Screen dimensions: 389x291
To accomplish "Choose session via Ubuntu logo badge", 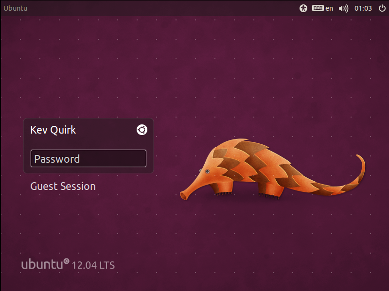I will tap(141, 130).
